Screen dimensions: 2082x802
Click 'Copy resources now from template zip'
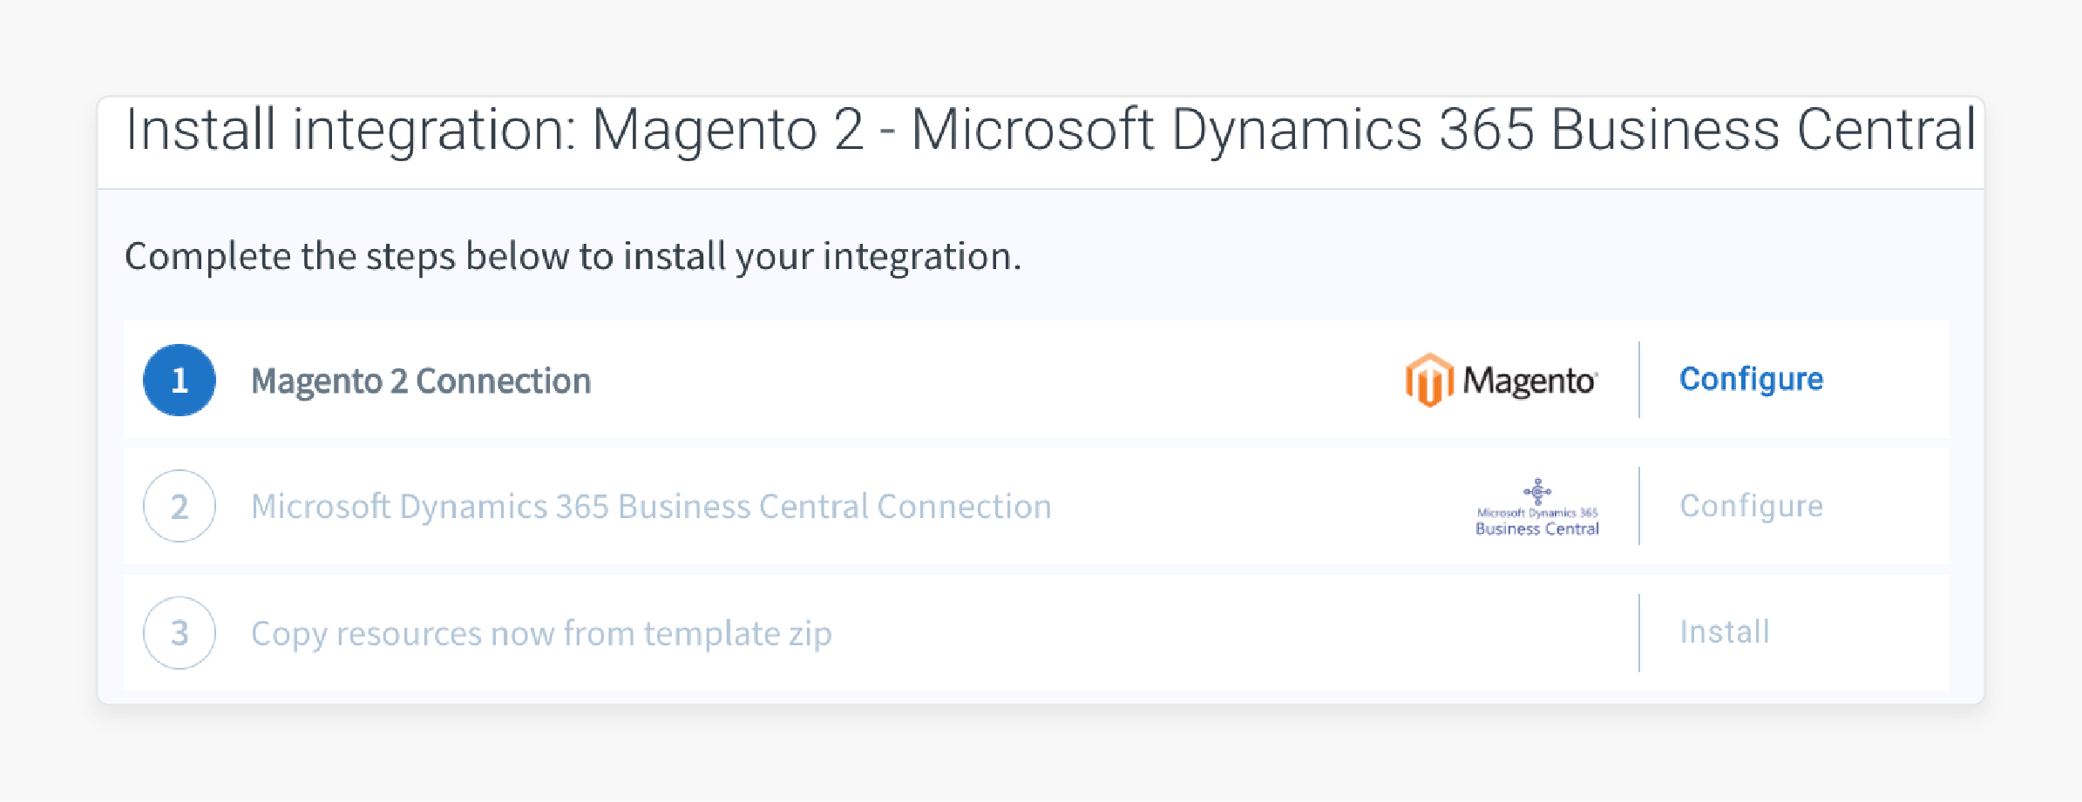(x=541, y=633)
